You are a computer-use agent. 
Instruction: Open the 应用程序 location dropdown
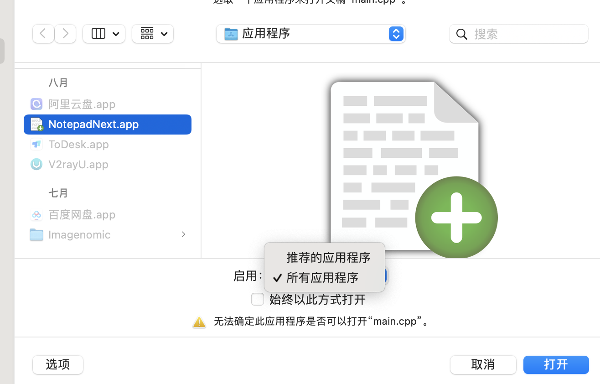pos(396,34)
